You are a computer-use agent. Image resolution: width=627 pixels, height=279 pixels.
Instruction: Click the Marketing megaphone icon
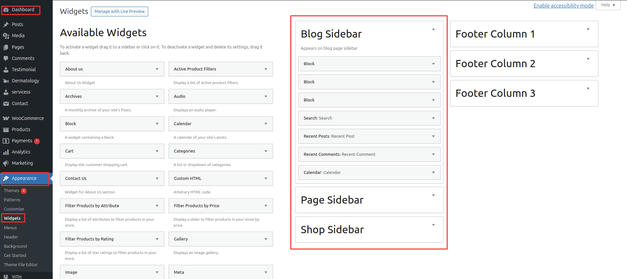[6, 163]
